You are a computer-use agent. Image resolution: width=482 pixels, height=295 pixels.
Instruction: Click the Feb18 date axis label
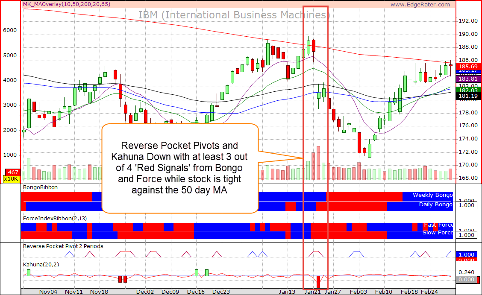(409, 292)
